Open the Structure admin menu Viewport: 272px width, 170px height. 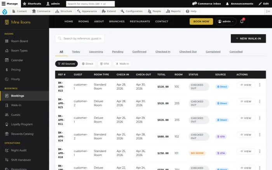pos(64,11)
